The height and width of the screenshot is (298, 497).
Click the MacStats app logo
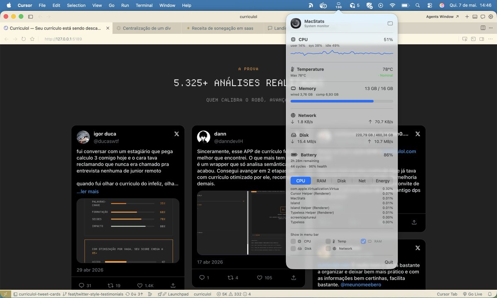pos(296,24)
